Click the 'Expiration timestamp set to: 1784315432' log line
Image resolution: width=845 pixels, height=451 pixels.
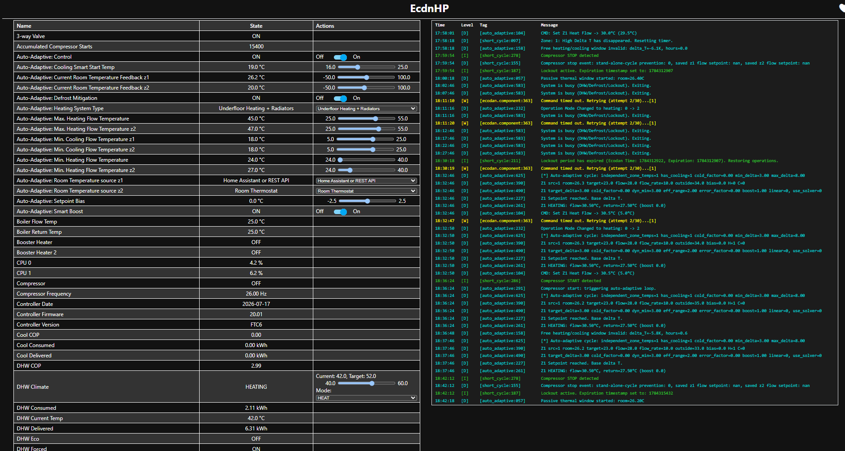[607, 393]
